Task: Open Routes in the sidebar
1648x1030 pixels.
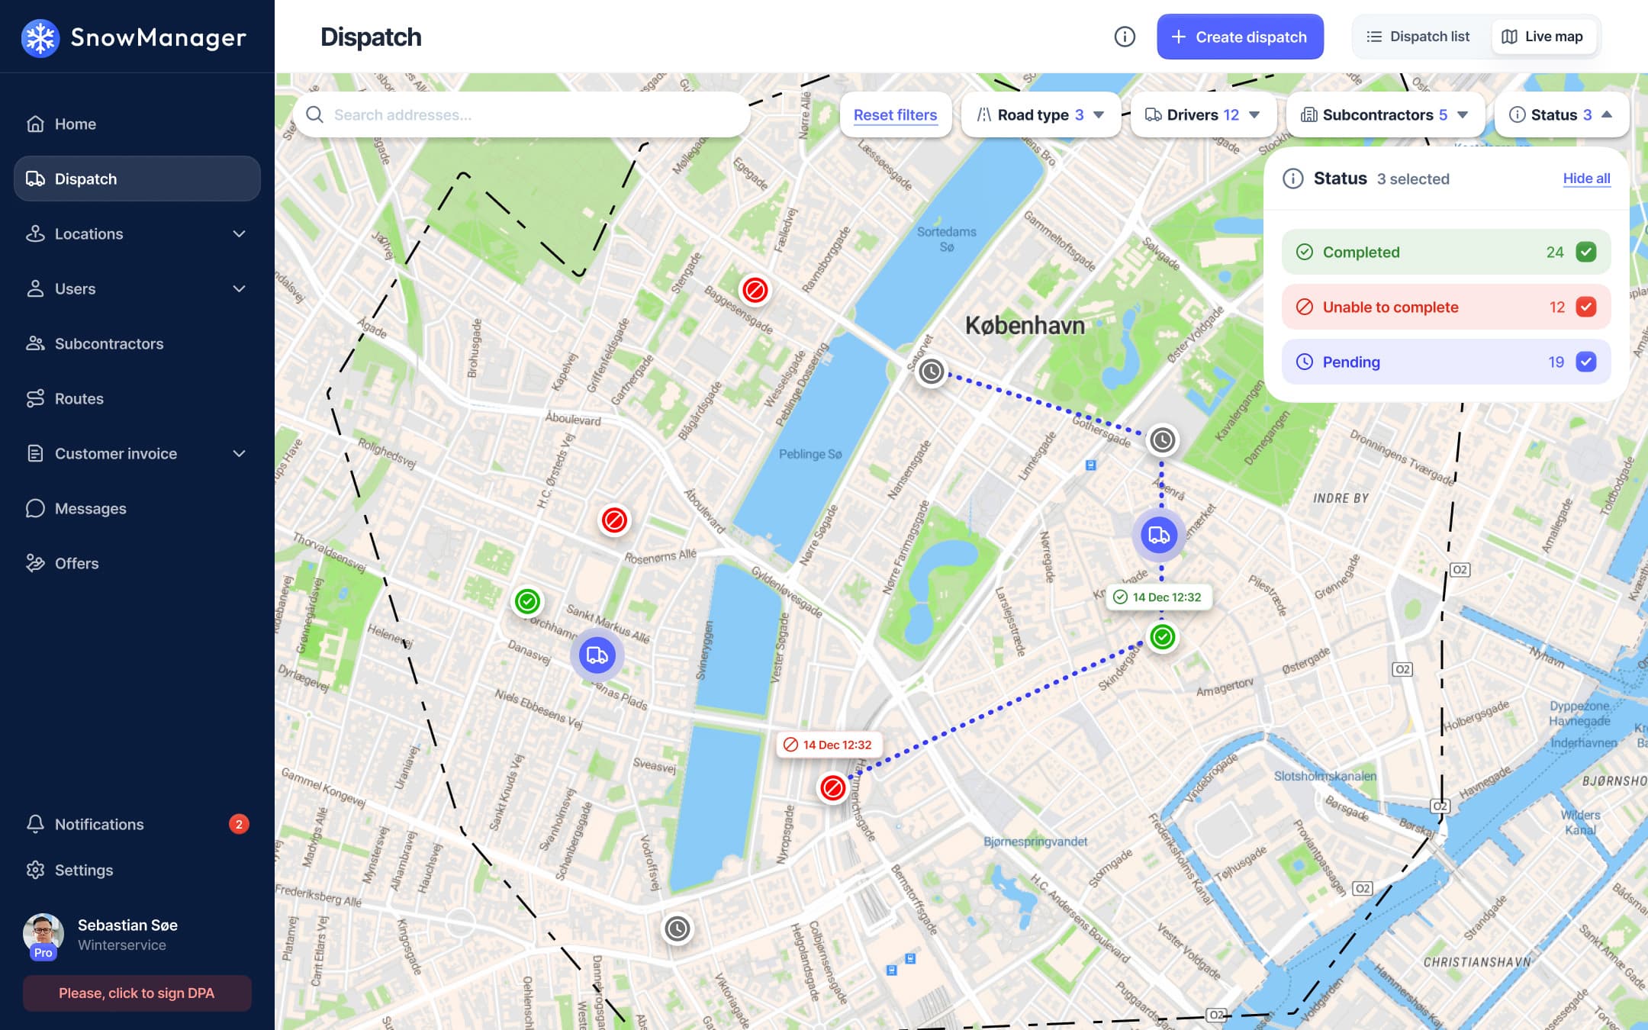Action: point(79,398)
